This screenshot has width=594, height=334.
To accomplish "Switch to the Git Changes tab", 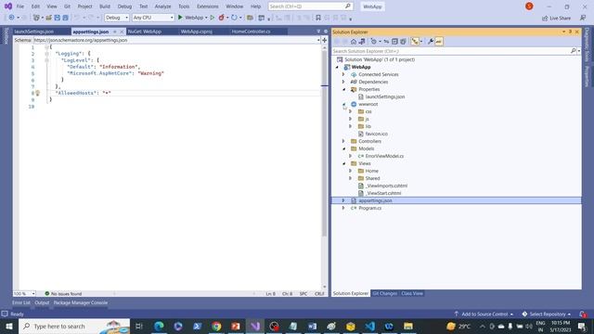I will pyautogui.click(x=384, y=293).
